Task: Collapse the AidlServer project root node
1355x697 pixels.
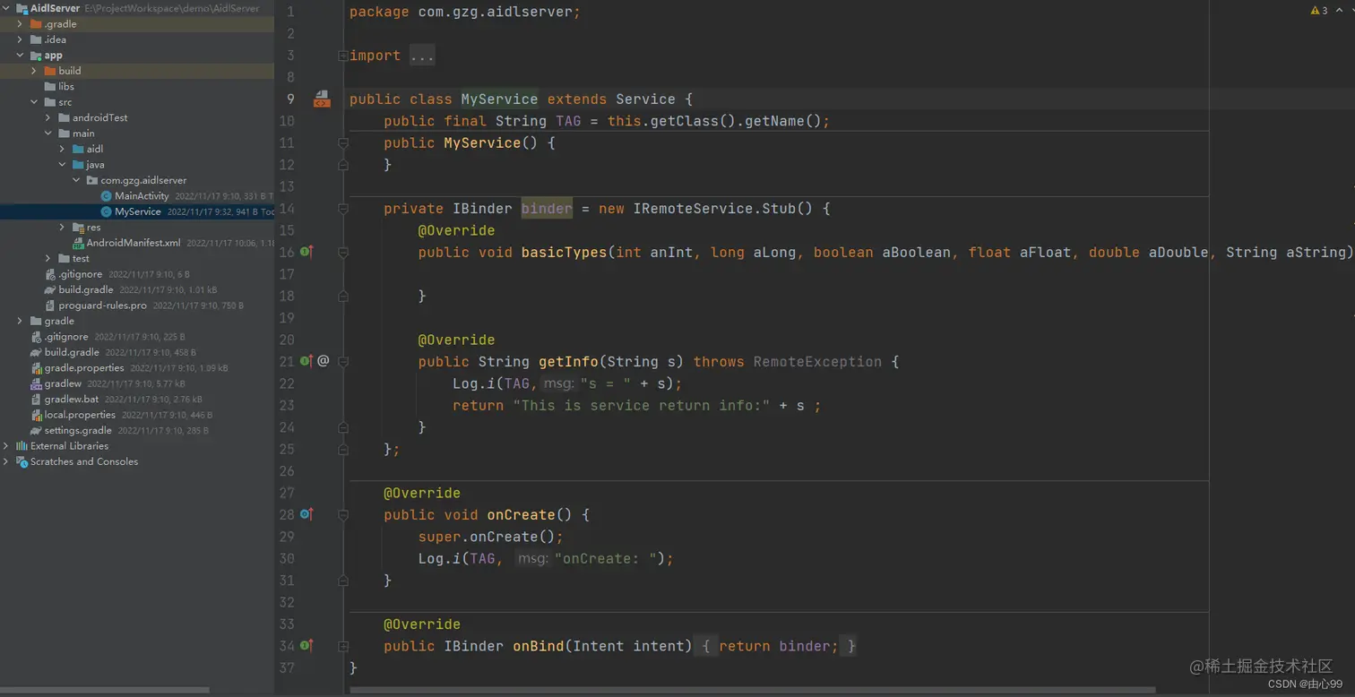Action: [x=6, y=8]
